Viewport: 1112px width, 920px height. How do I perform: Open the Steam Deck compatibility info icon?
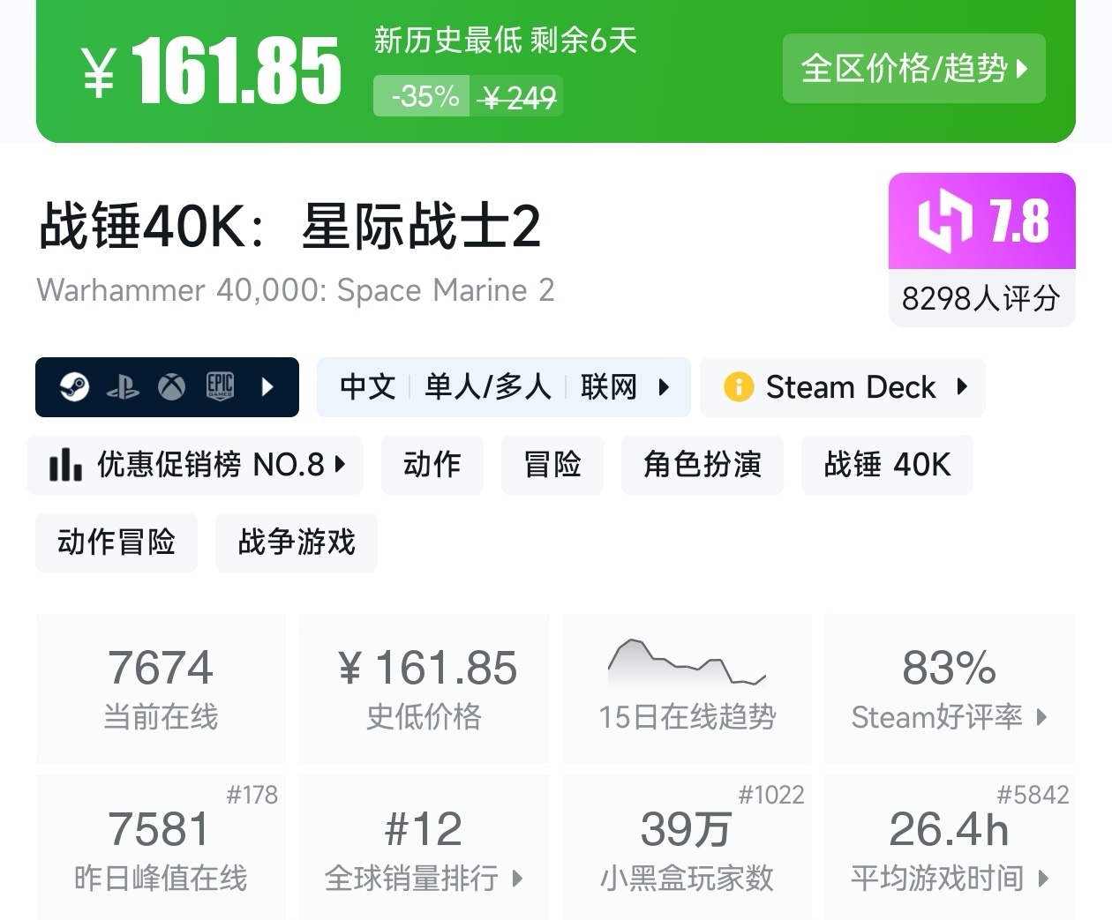pos(738,386)
